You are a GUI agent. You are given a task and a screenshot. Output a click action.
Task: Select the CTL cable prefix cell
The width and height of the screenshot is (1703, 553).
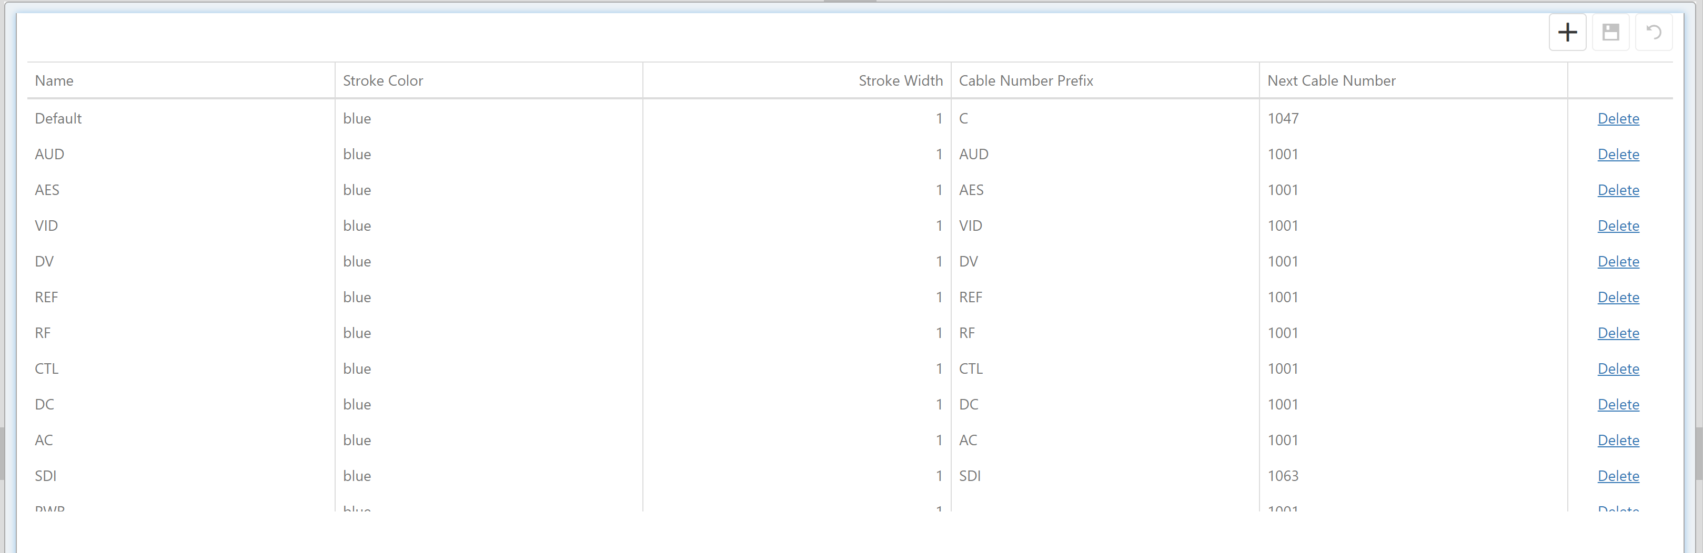[x=971, y=368]
